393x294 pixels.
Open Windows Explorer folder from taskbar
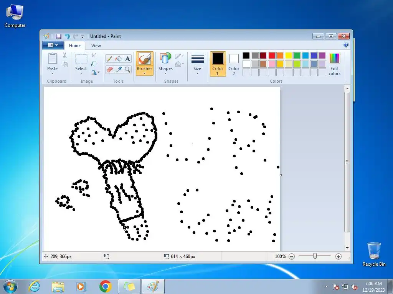coord(58,286)
